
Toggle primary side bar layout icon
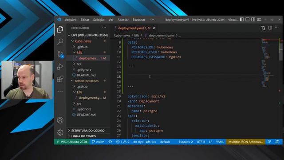(x=242, y=20)
